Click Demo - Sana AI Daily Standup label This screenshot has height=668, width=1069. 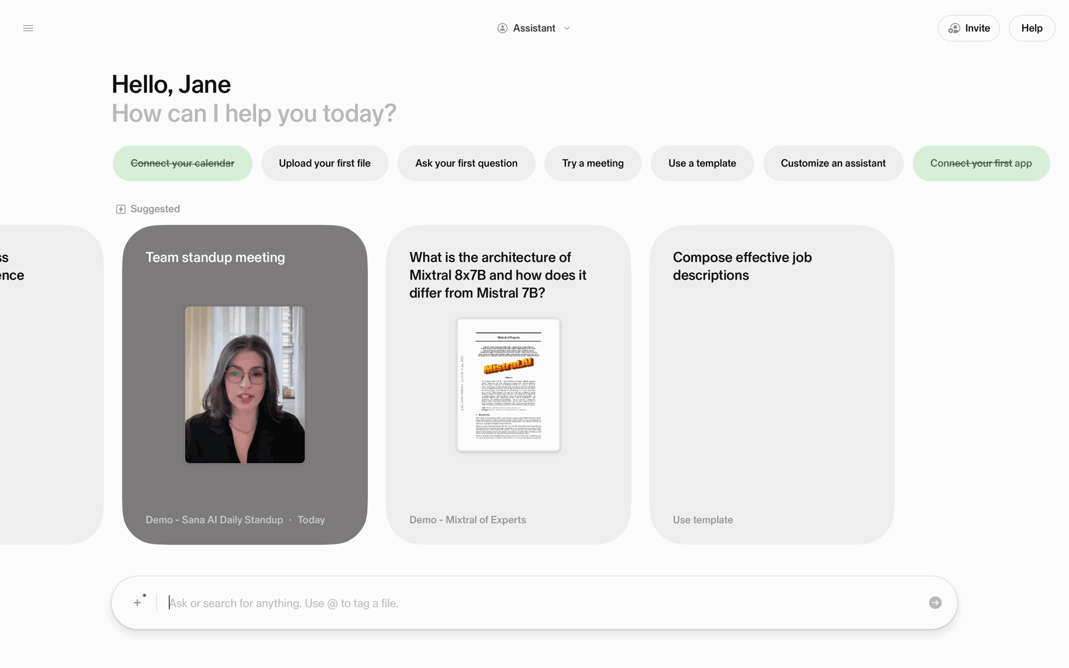point(214,520)
